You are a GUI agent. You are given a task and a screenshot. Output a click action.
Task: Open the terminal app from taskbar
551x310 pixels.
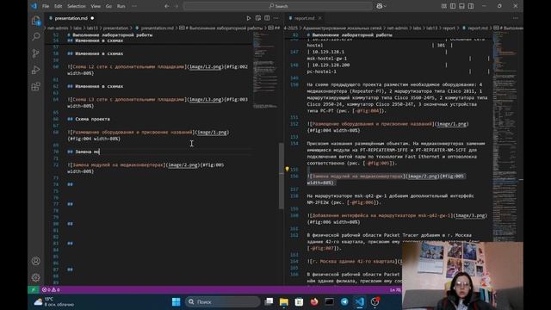[329, 301]
